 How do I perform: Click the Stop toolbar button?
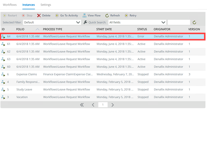pyautogui.click(x=27, y=16)
